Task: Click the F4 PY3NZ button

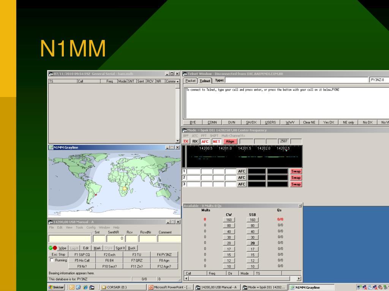Action: coord(164,254)
